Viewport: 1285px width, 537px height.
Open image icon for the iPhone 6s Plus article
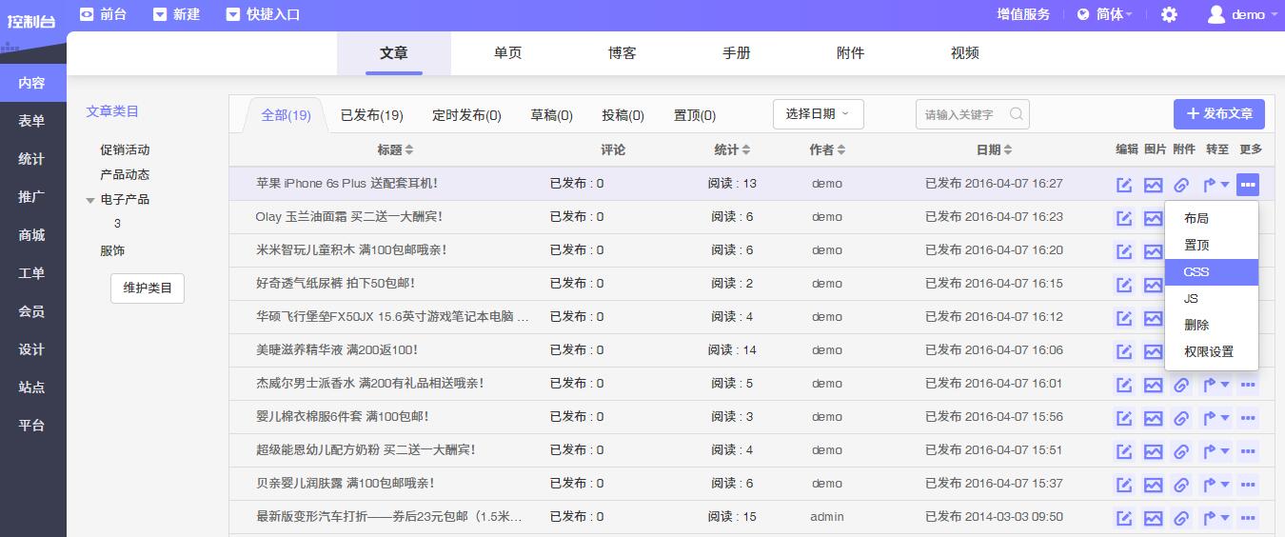pyautogui.click(x=1153, y=185)
